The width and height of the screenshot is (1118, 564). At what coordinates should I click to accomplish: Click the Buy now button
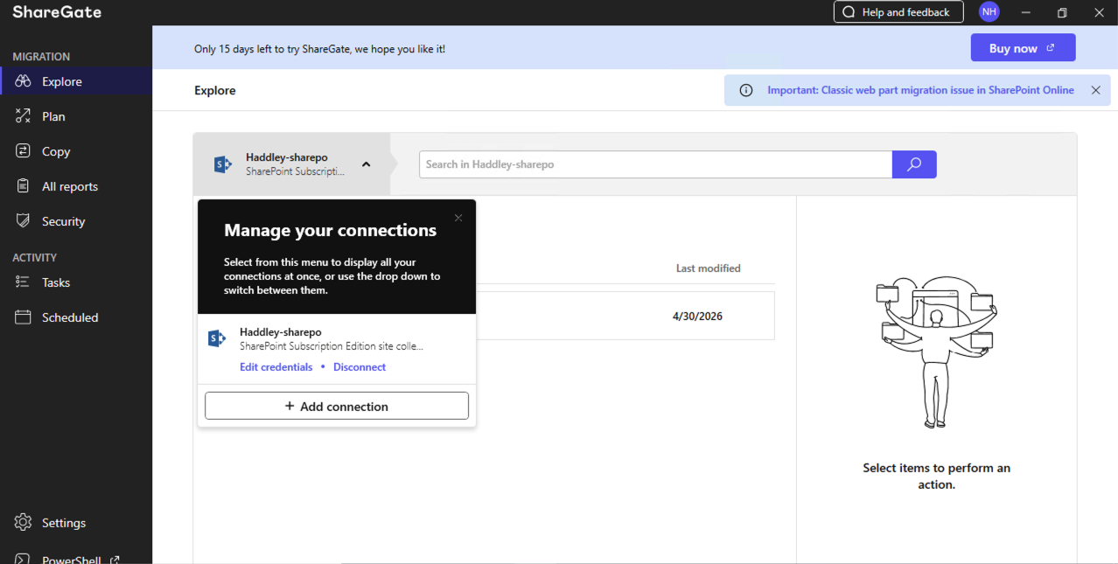(x=1023, y=48)
